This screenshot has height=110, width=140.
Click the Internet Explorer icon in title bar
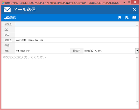(x=3, y=3)
